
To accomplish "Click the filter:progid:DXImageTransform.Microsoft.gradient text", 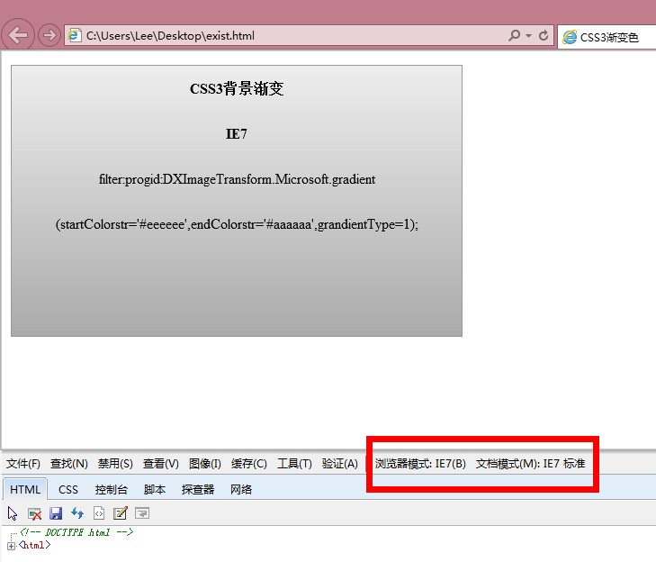I will [x=238, y=179].
